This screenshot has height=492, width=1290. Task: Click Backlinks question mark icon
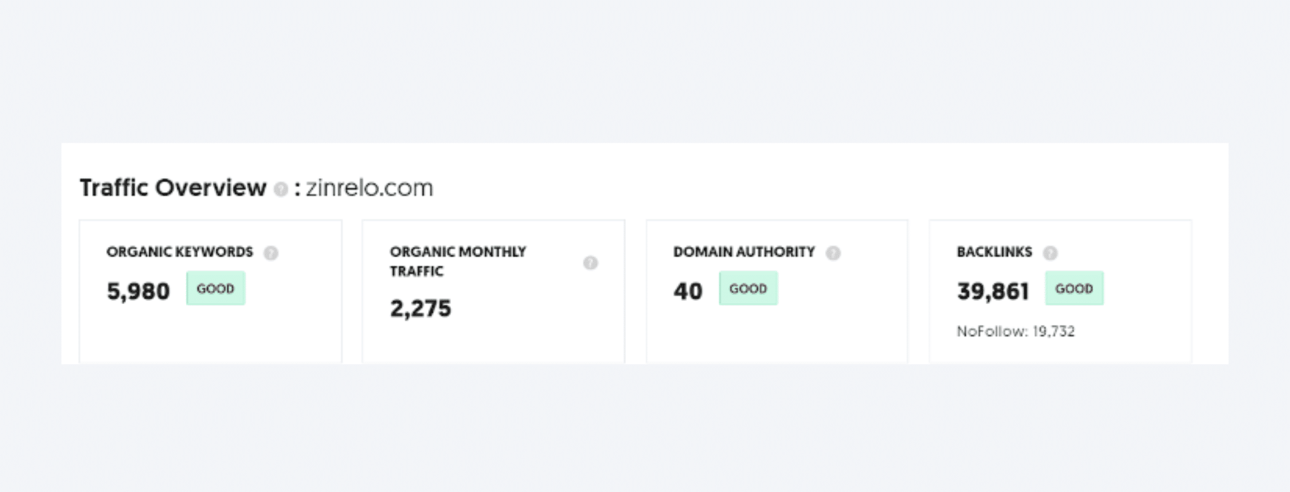click(1050, 253)
